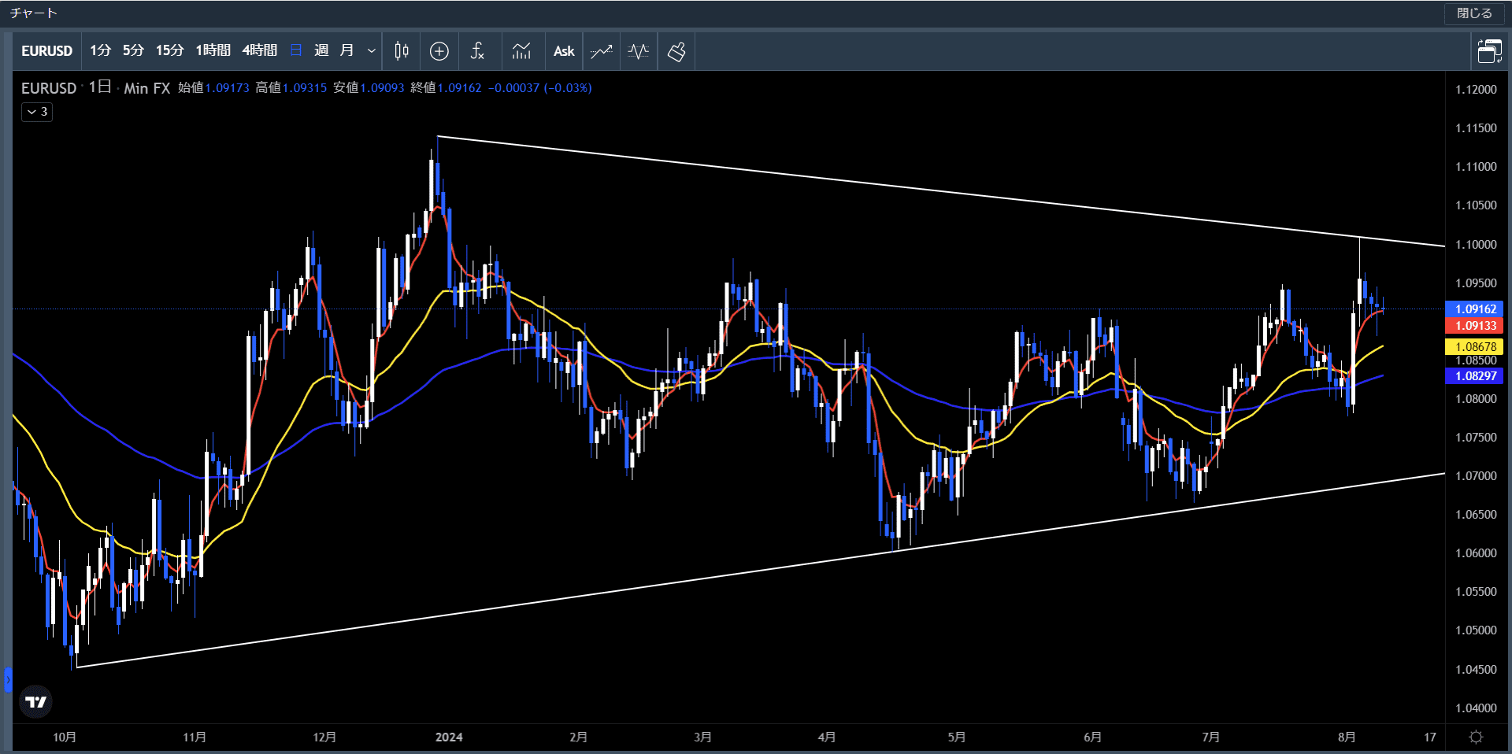Select the 5分 timeframe
The height and width of the screenshot is (754, 1512).
133,50
